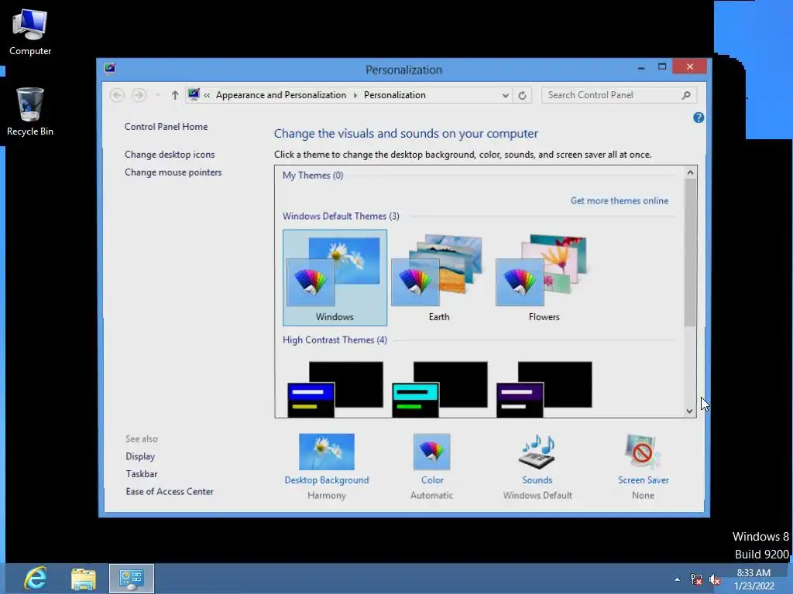The width and height of the screenshot is (793, 594).
Task: Open the Color settings icon
Action: pos(431,452)
